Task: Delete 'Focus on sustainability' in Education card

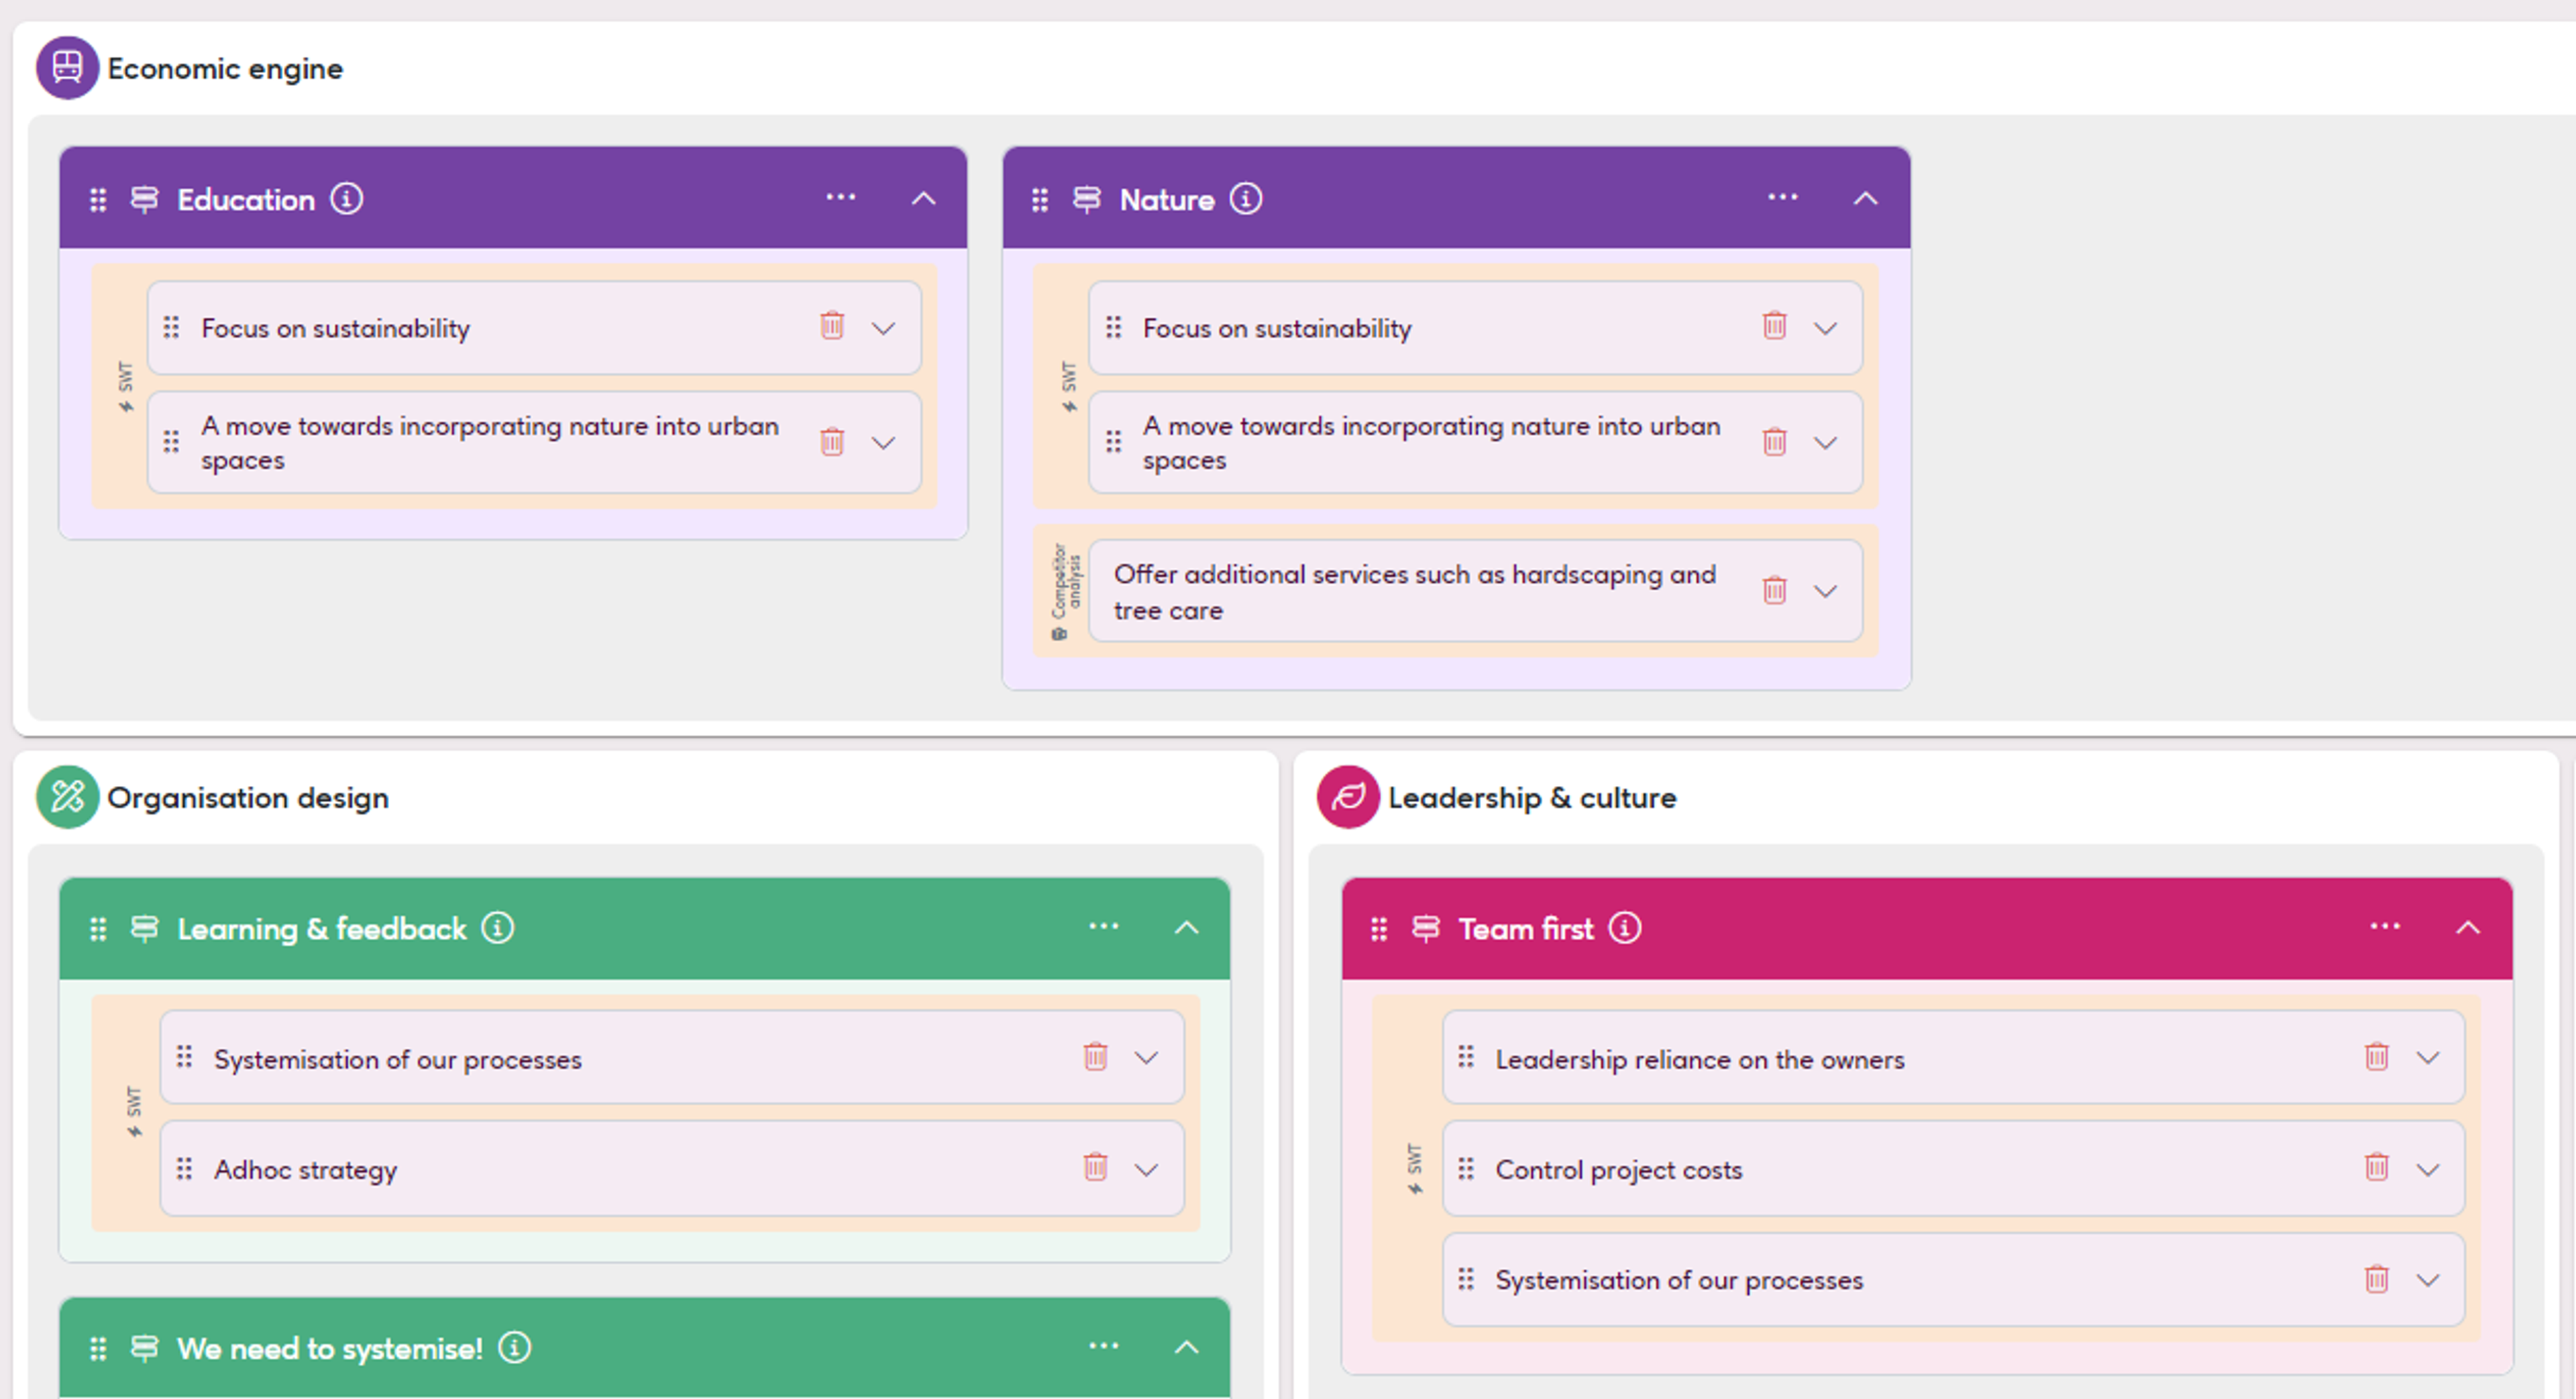Action: [x=832, y=326]
